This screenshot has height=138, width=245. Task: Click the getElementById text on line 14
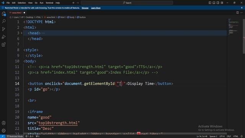pyautogui.click(x=99, y=84)
